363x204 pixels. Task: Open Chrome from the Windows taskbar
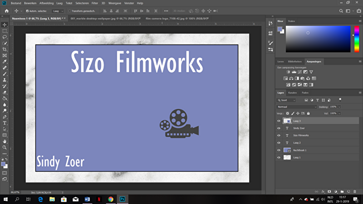(111, 199)
